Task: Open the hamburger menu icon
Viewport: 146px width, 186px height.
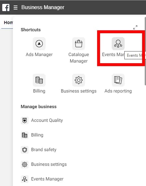Action: click(16, 7)
